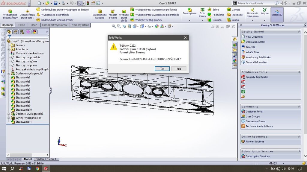The width and height of the screenshot is (307, 172).
Task: Collapse the Getting Started panel section
Action: [x=299, y=31]
